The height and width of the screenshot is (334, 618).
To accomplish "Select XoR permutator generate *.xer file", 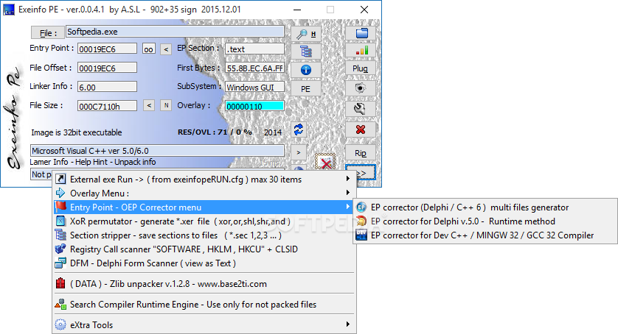I will click(204, 221).
